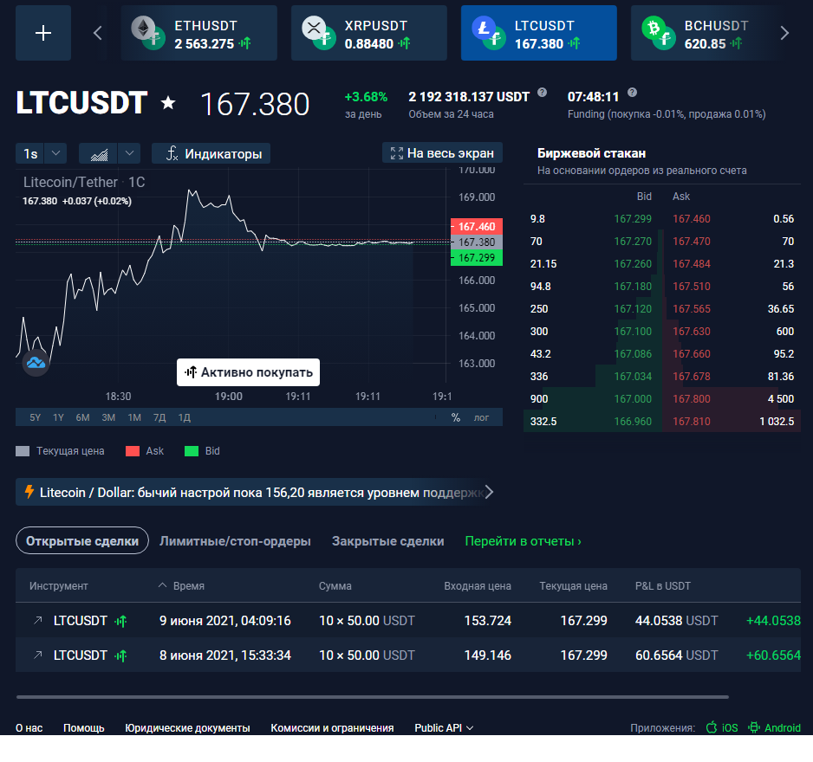Add a new instrument with the plus button

(x=43, y=33)
